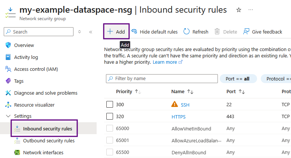Click the Add button label
Viewport: 291px width, 158px height.
pos(120,32)
